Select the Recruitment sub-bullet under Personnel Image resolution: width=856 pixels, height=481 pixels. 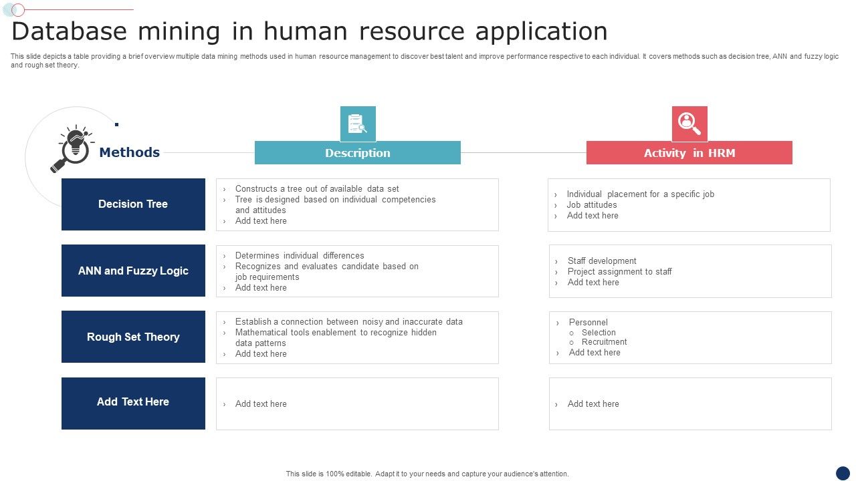click(x=605, y=341)
